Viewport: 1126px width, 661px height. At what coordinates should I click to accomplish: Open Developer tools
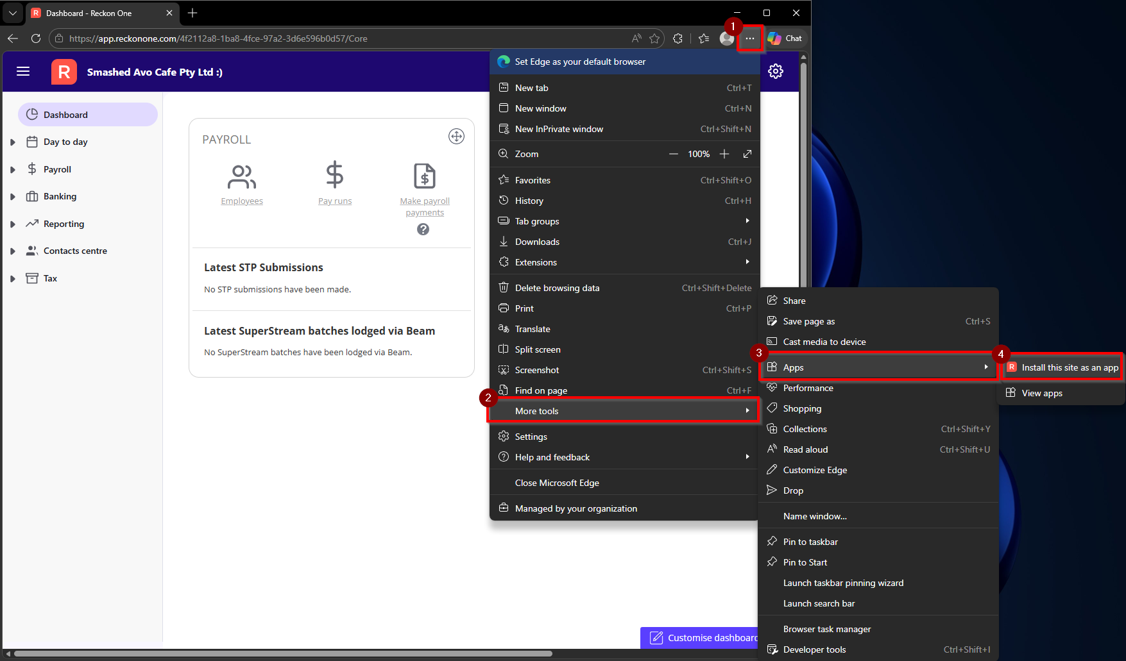click(x=878, y=649)
